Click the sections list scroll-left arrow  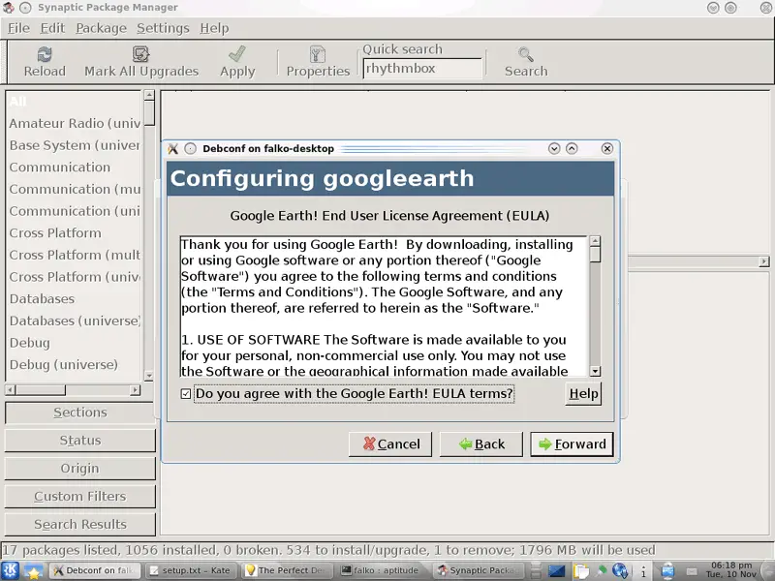11,390
